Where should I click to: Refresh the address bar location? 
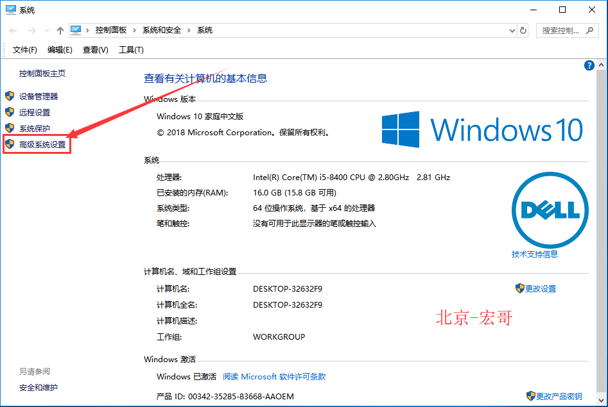coord(523,31)
